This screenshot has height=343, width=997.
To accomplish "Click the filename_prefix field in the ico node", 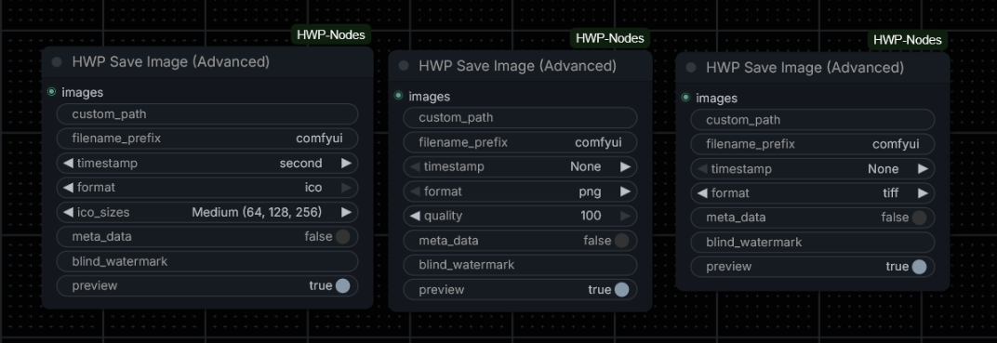I will 207,139.
